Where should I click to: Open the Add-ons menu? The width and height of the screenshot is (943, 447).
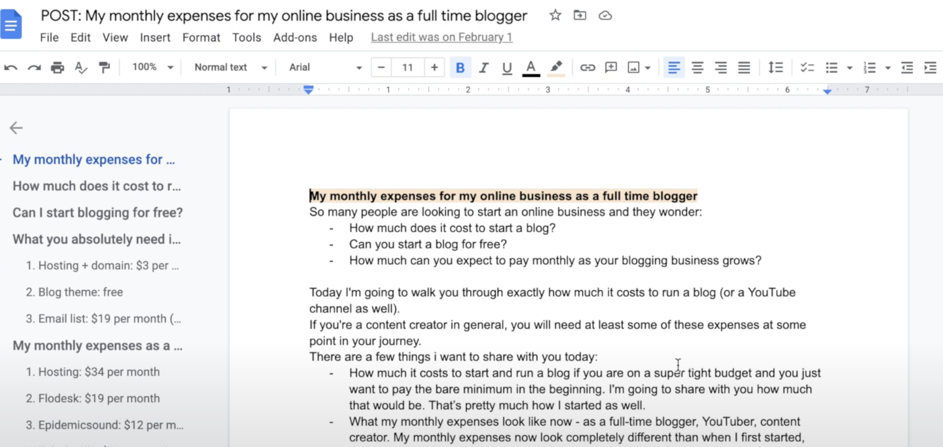point(295,38)
